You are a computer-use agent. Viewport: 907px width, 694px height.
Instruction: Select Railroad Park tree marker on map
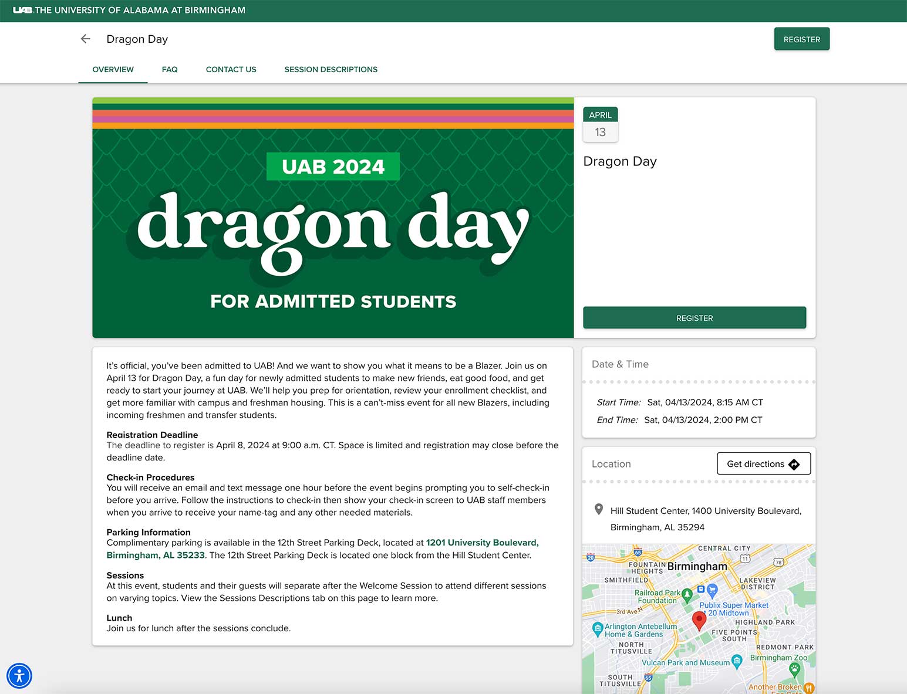pos(687,594)
